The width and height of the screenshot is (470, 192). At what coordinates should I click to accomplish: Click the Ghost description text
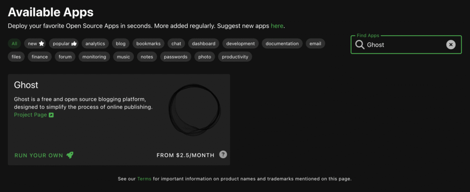[84, 103]
